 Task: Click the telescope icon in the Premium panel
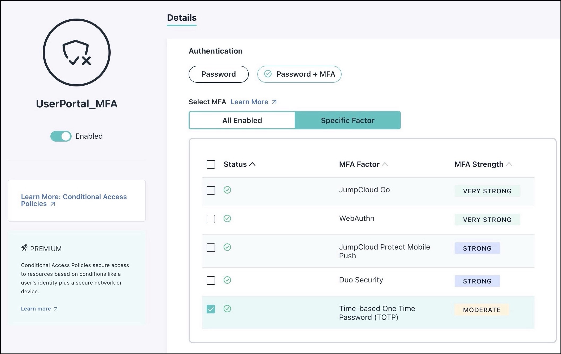pyautogui.click(x=25, y=248)
